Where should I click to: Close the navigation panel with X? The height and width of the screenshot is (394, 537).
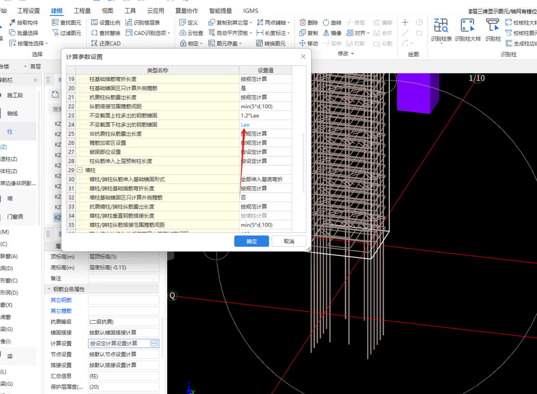tap(36, 80)
